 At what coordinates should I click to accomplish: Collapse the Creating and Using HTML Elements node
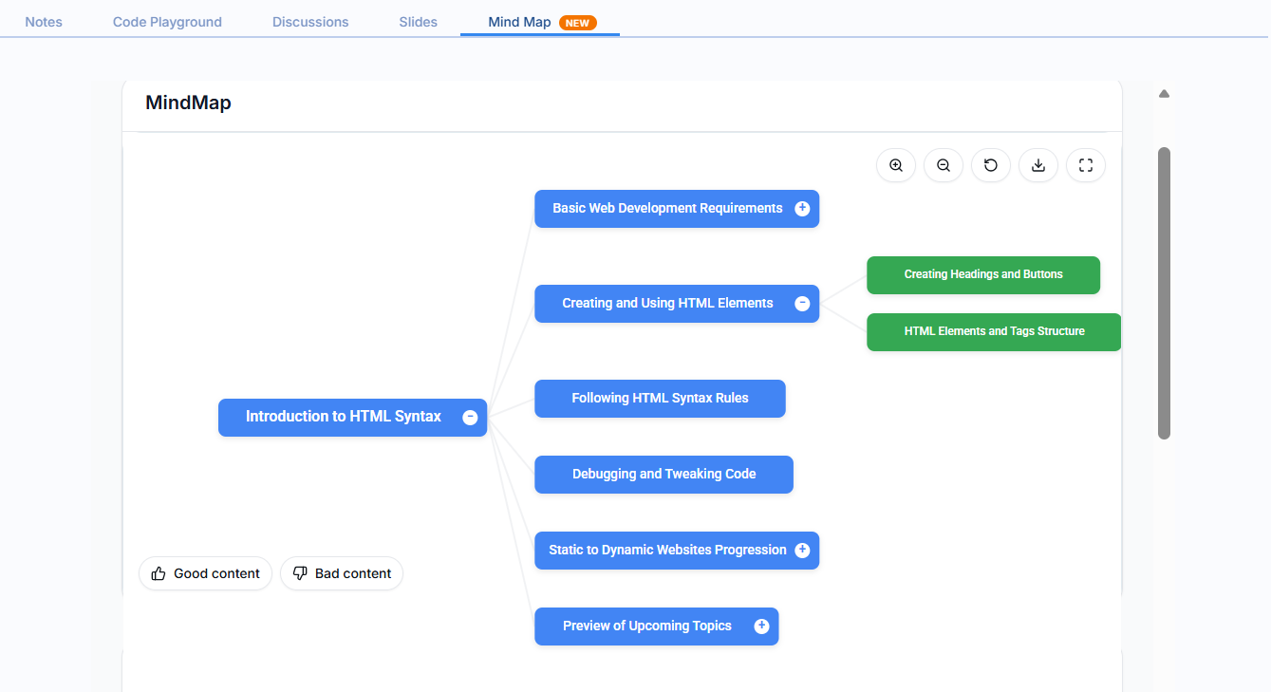click(x=802, y=303)
